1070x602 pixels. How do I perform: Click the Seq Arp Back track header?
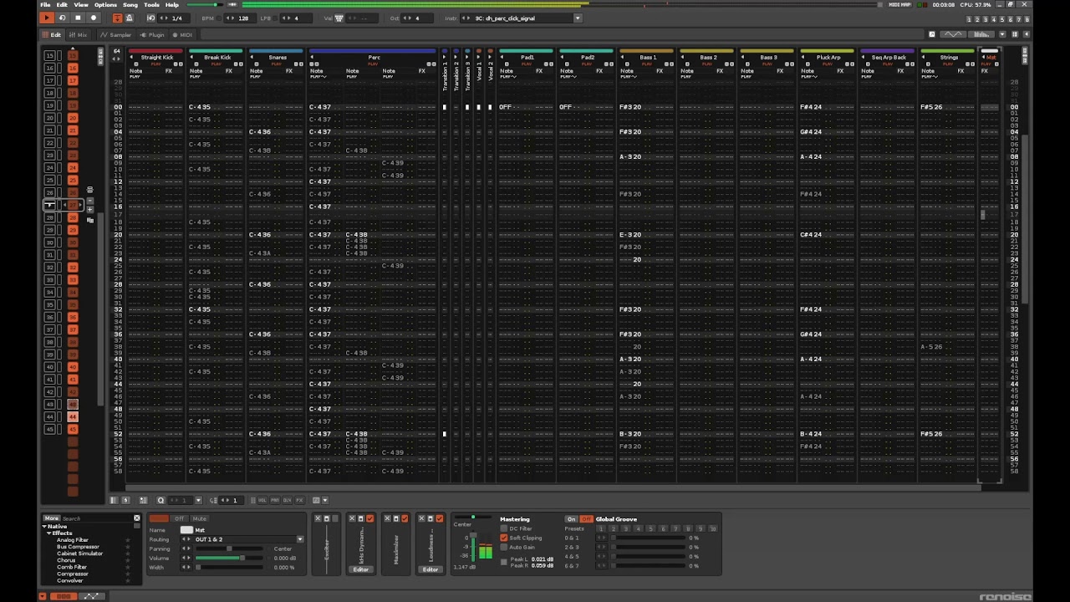click(889, 58)
